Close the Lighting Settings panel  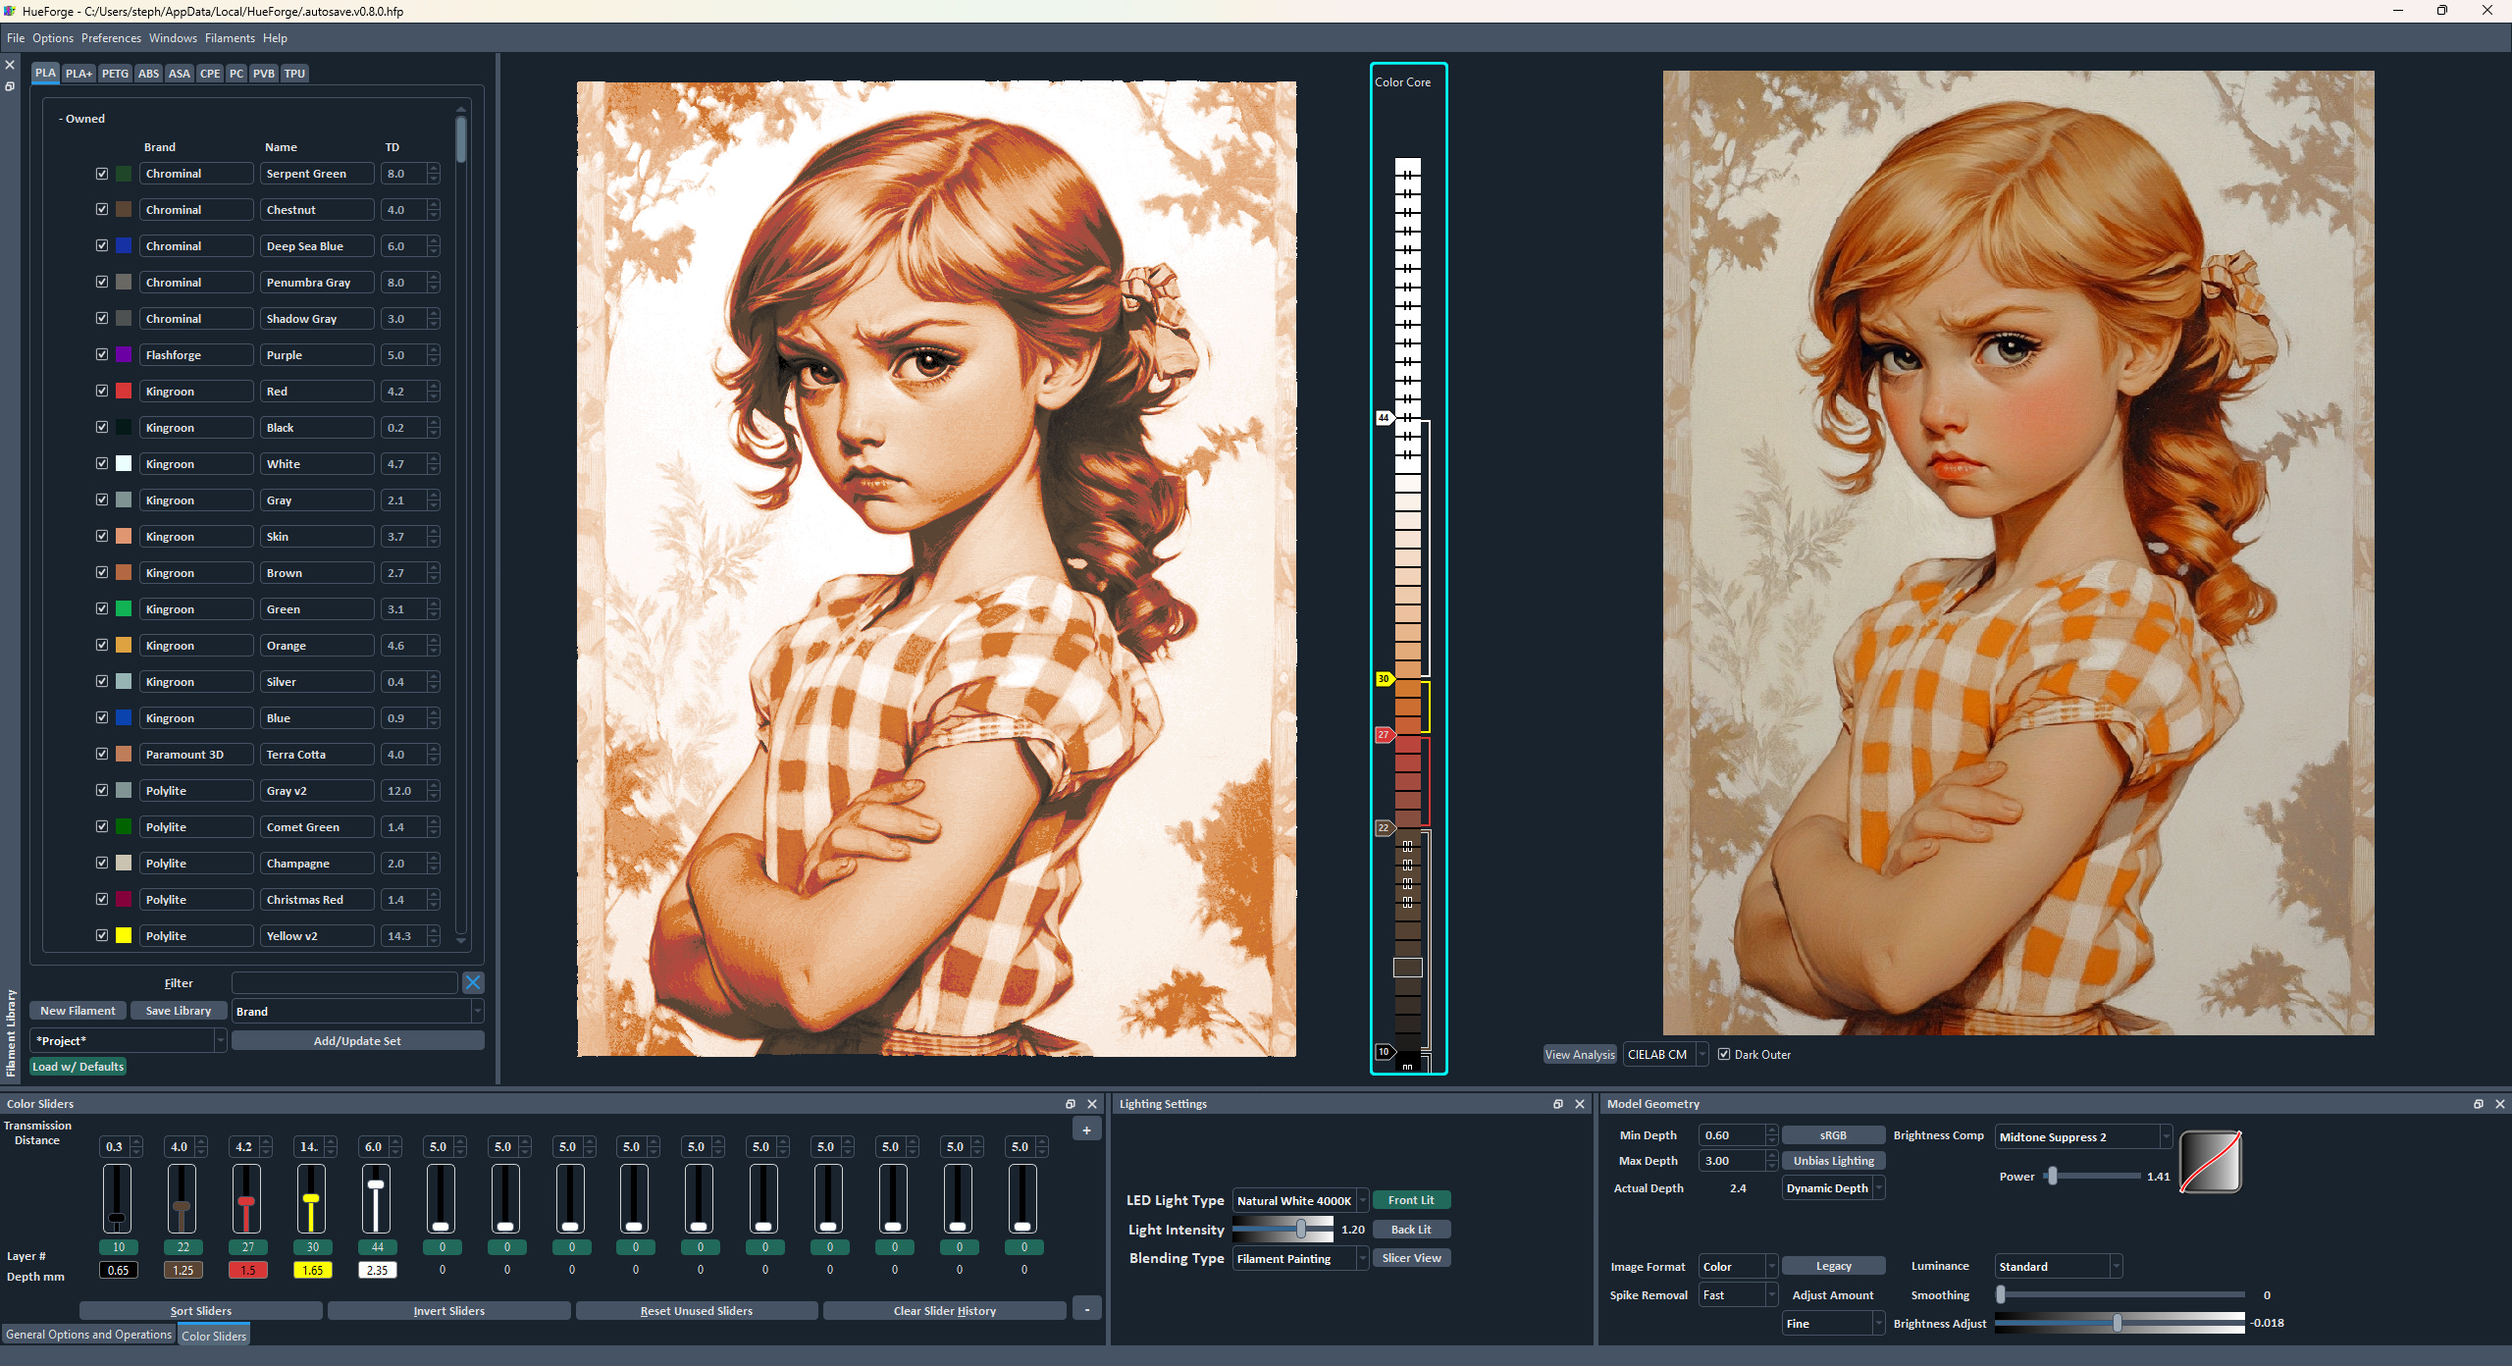pos(1580,1104)
